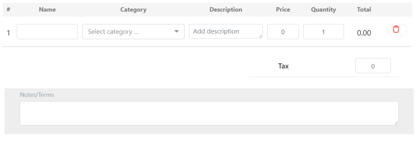Click the Name column header
Viewport: 418px width, 142px height.
coord(47,10)
